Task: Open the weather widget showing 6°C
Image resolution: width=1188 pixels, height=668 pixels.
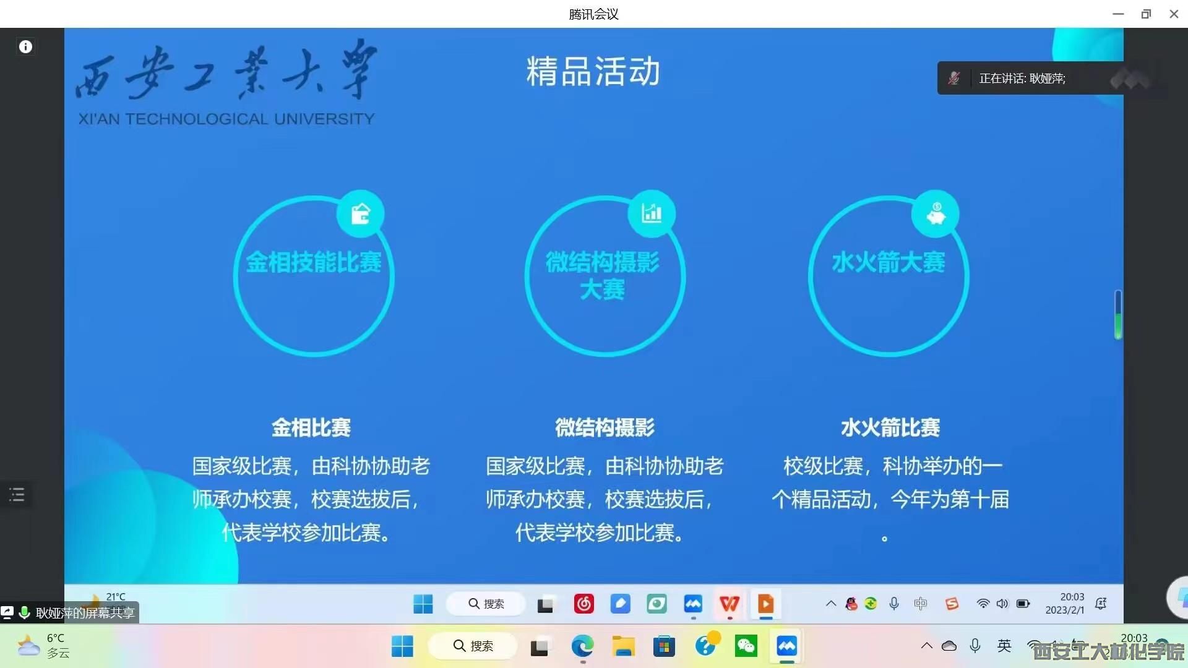Action: coord(43,646)
